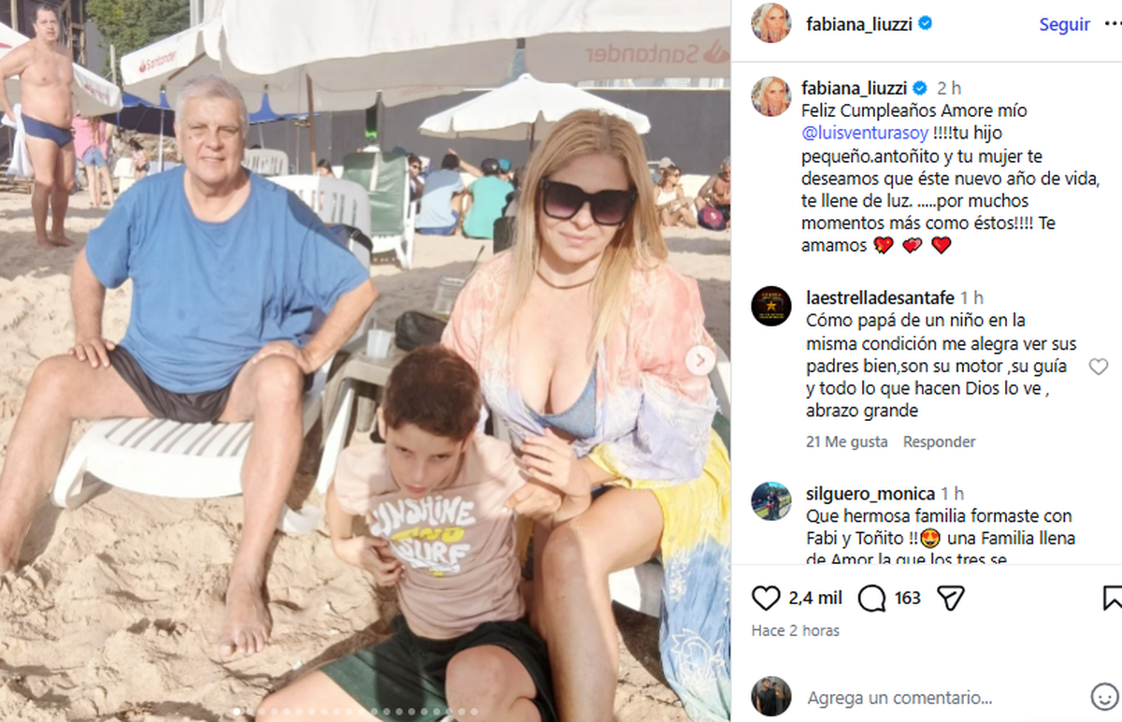Image resolution: width=1122 pixels, height=722 pixels.
Task: Open laestrelladesantafe username link
Action: coord(880,298)
